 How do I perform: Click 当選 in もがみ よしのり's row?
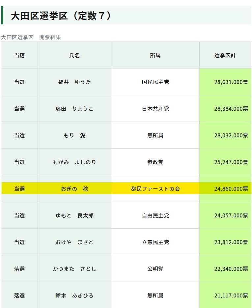(19, 162)
